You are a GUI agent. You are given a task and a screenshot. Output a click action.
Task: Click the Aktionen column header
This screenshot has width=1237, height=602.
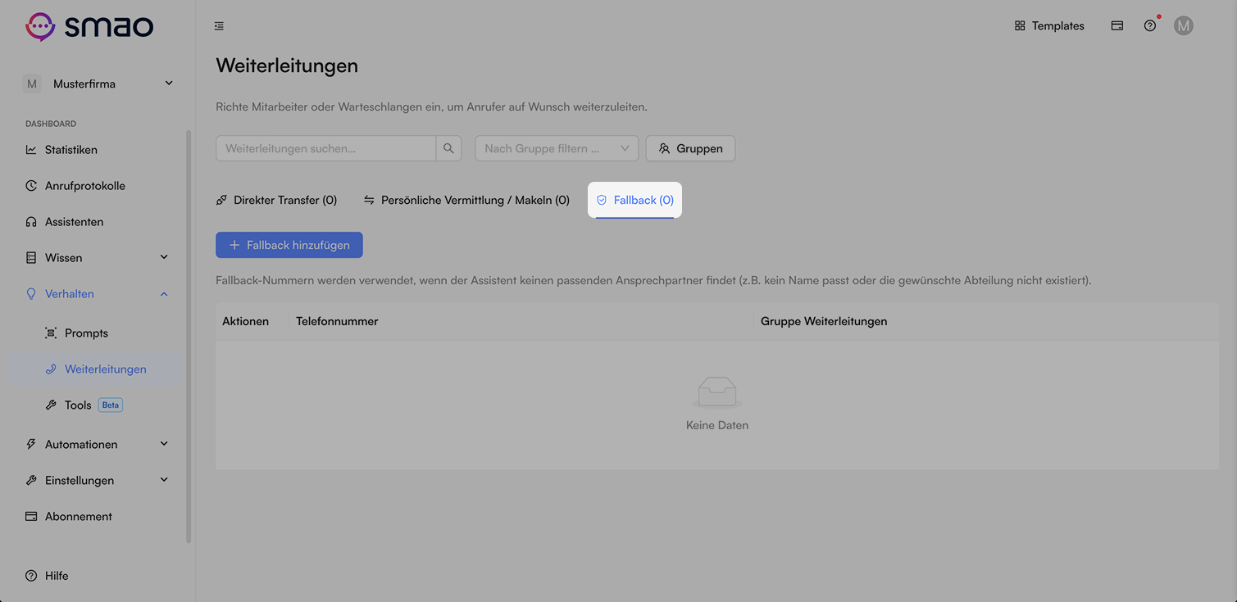tap(246, 321)
